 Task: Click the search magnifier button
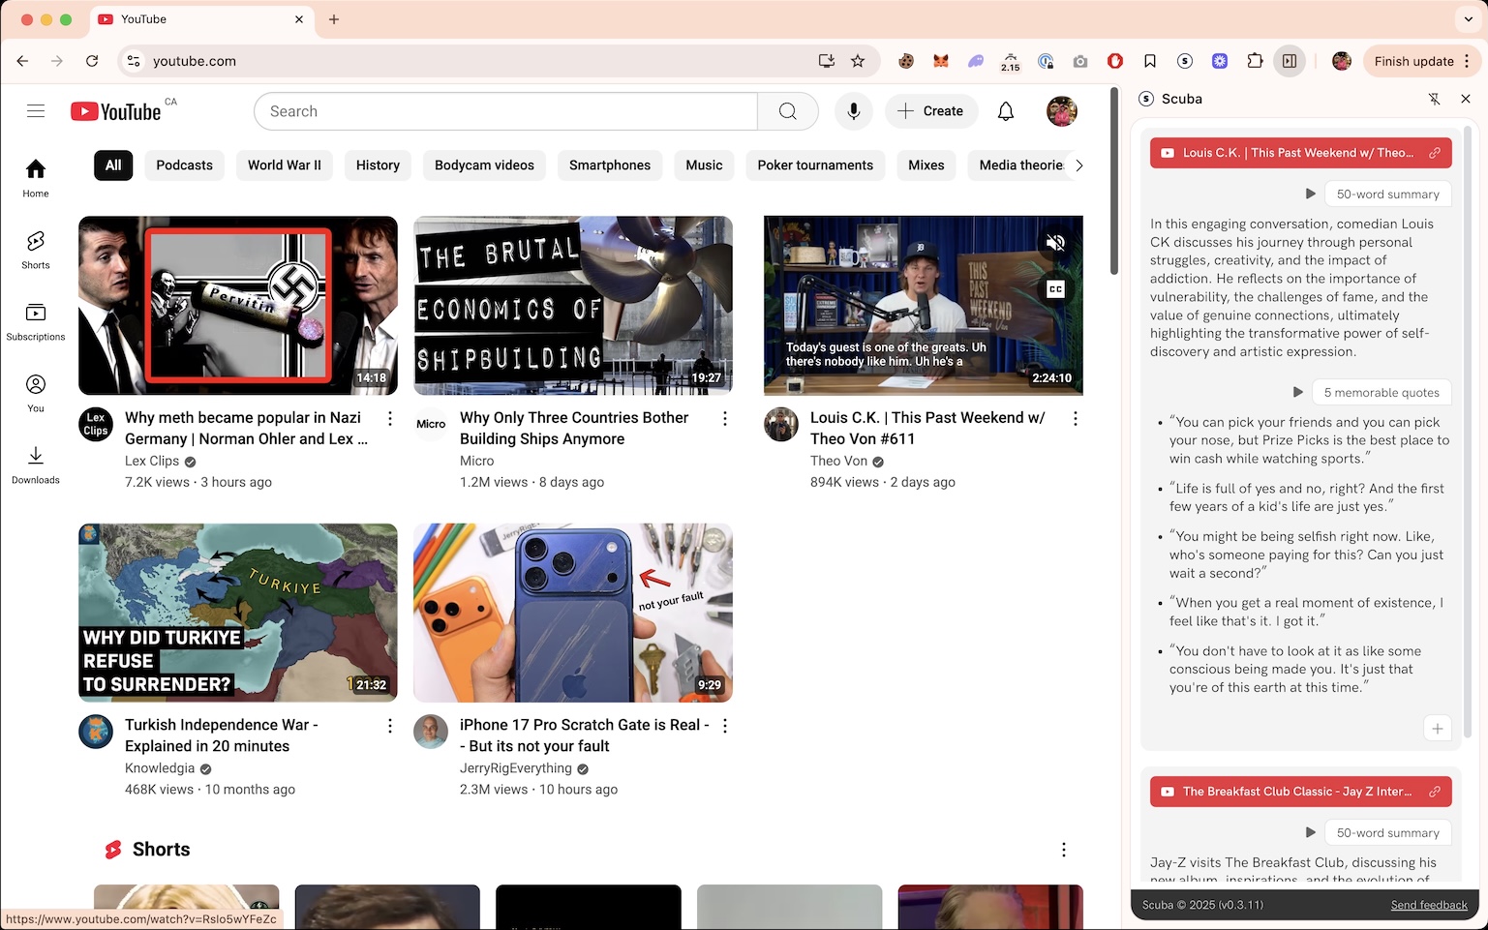[788, 111]
